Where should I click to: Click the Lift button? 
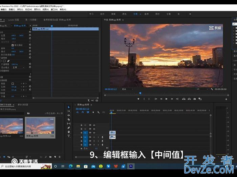click(x=184, y=99)
